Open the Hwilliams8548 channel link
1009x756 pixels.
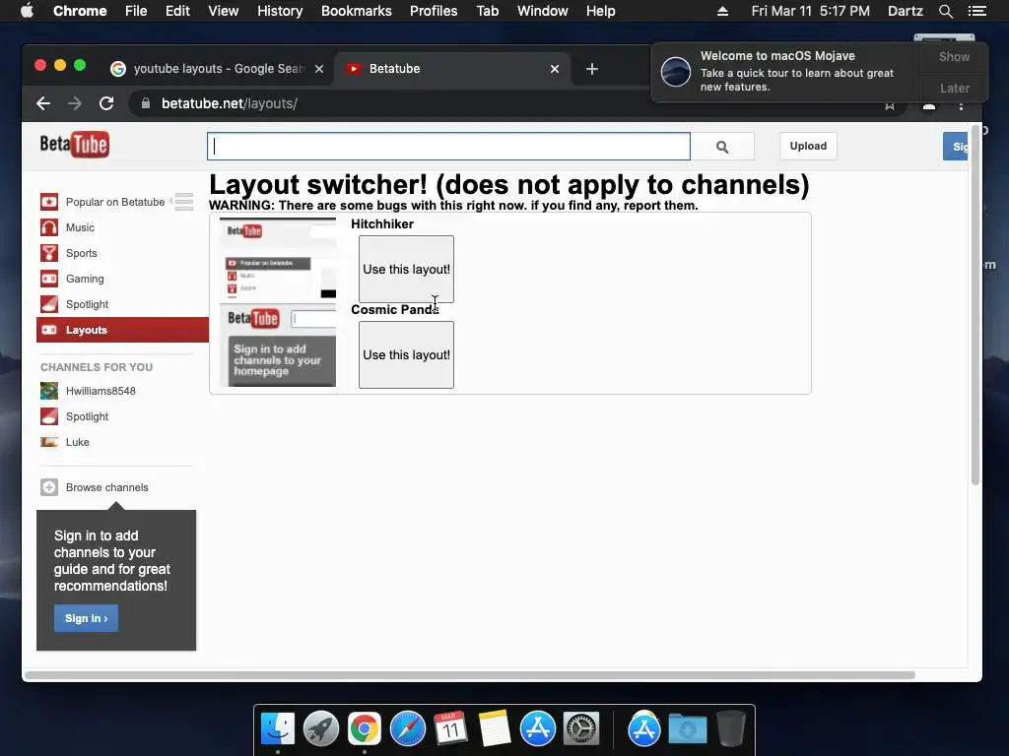coord(101,391)
